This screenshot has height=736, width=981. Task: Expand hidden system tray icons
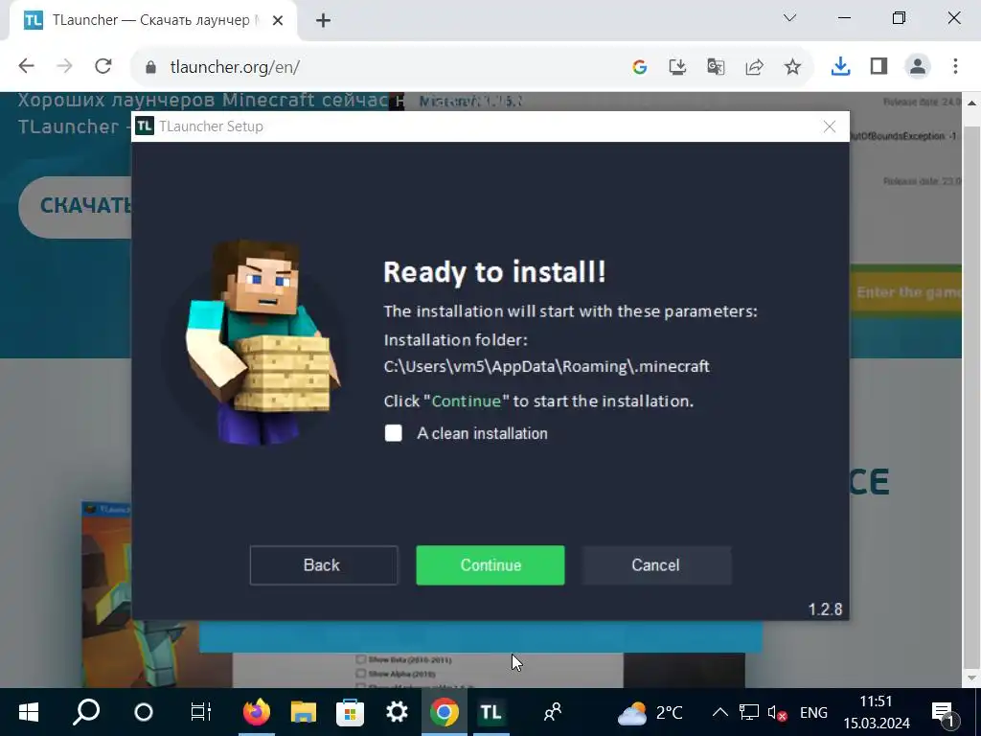pos(720,712)
